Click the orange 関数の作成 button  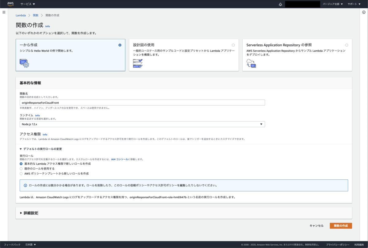(x=341, y=226)
